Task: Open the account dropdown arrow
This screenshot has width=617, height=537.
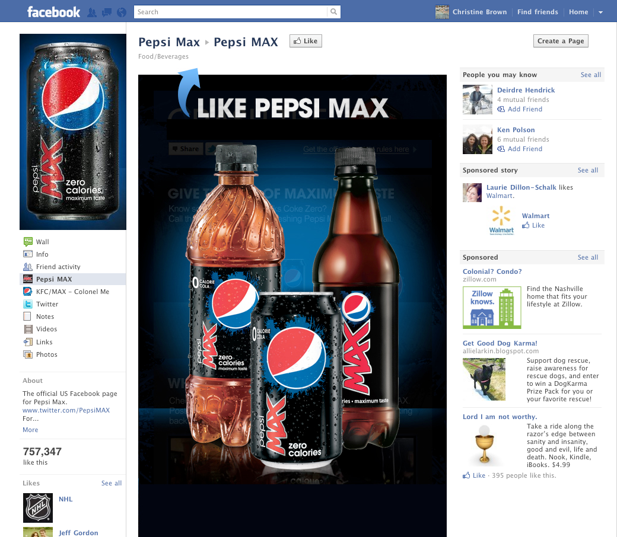Action: (x=600, y=12)
